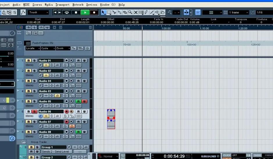Click the inserts state icon on Audio 02
The height and width of the screenshot is (159, 273).
pos(46,75)
